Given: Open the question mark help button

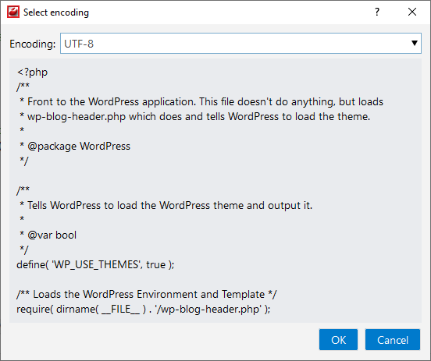Looking at the screenshot, I should pos(377,12).
